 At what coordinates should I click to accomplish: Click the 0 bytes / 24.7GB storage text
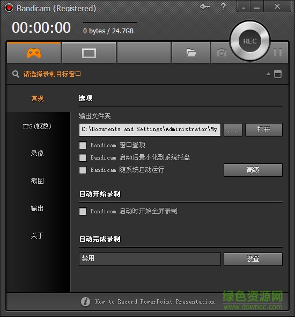point(108,31)
